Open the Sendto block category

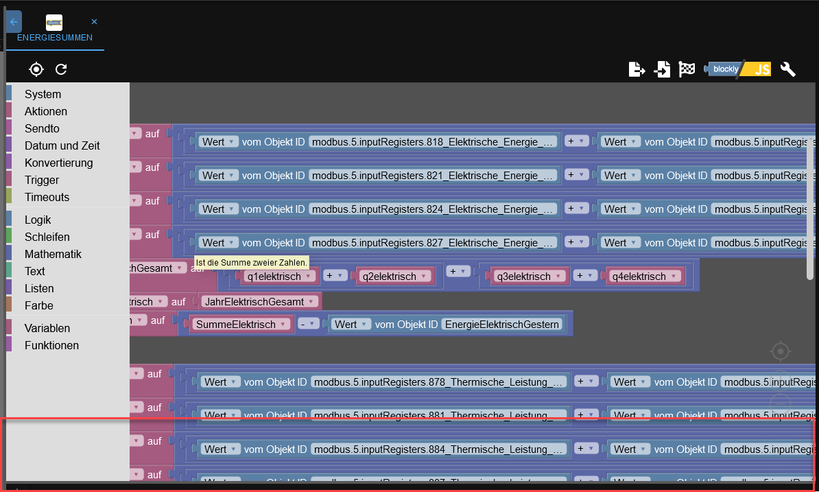42,128
